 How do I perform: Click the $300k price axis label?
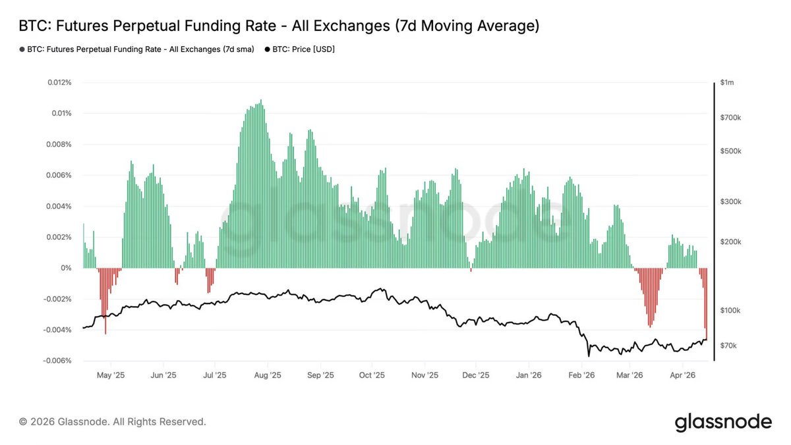tap(732, 201)
